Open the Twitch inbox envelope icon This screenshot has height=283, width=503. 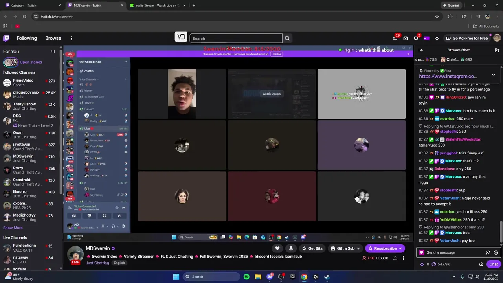406,38
